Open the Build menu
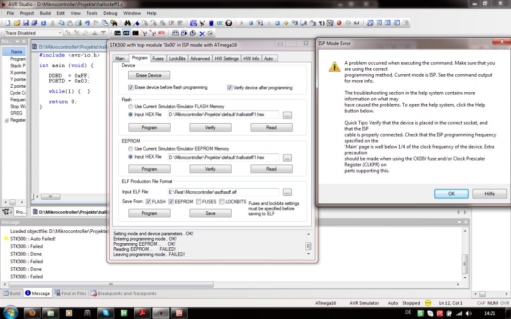511x319 pixels. tap(45, 13)
